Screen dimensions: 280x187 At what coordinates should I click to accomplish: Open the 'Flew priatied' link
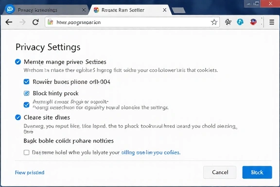click(30, 172)
